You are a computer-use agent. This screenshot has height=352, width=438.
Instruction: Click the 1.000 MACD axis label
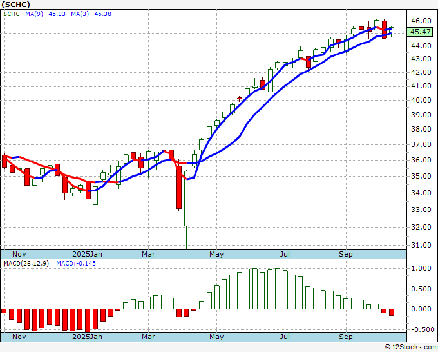pyautogui.click(x=421, y=268)
